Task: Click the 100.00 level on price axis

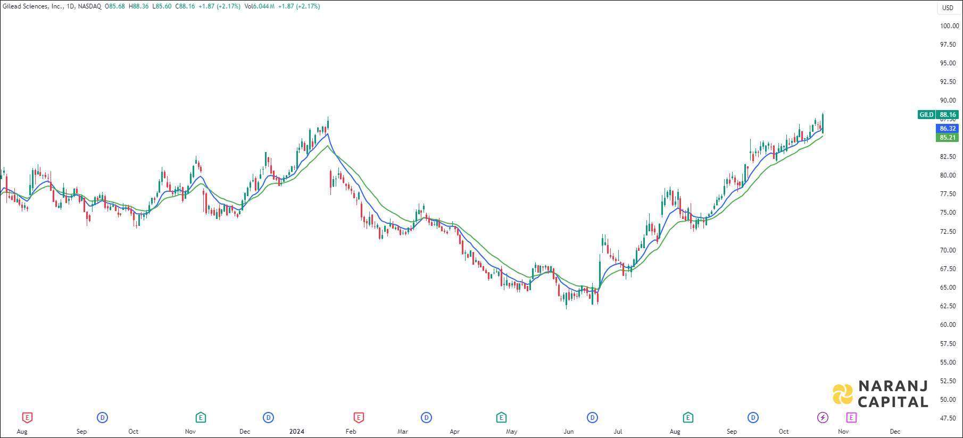Action: [x=949, y=26]
